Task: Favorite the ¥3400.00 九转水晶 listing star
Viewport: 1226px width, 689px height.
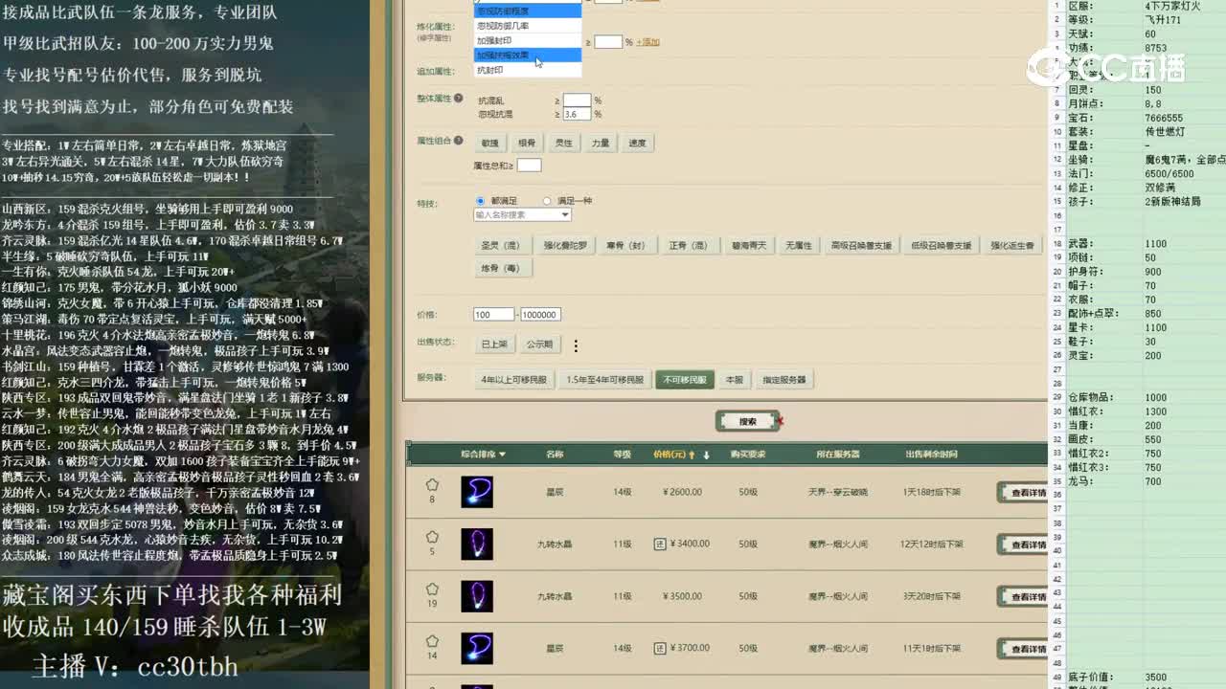Action: point(432,537)
